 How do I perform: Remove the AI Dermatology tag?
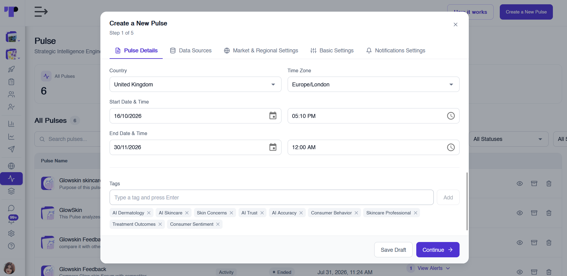click(x=149, y=213)
